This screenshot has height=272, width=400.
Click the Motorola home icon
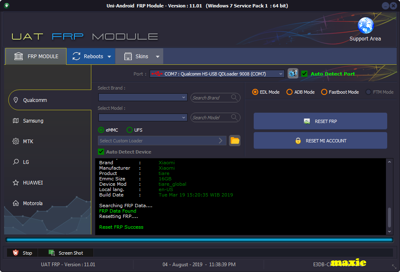pyautogui.click(x=16, y=203)
